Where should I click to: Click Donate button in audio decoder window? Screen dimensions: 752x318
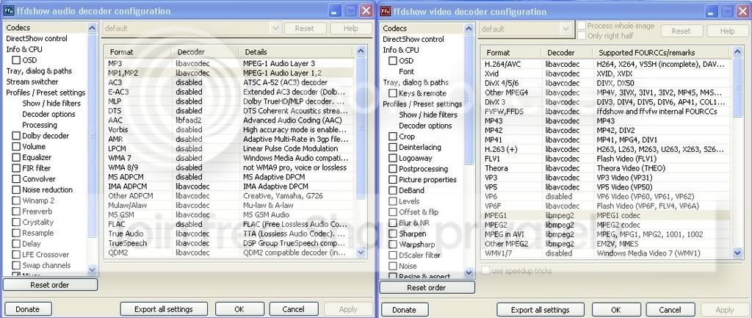point(27,309)
